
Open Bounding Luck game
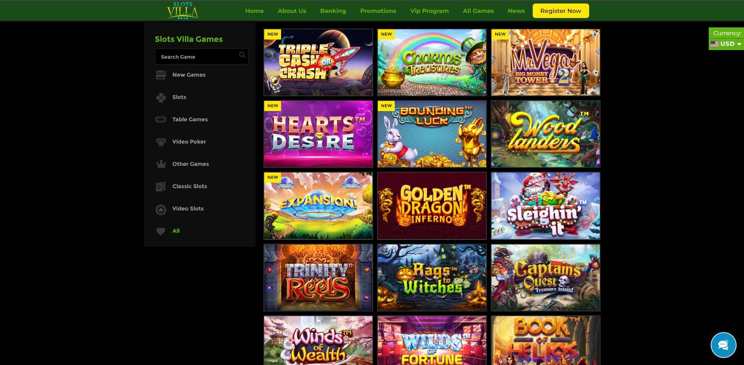(432, 134)
